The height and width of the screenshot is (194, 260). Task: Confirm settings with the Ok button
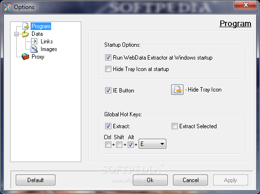(x=150, y=180)
